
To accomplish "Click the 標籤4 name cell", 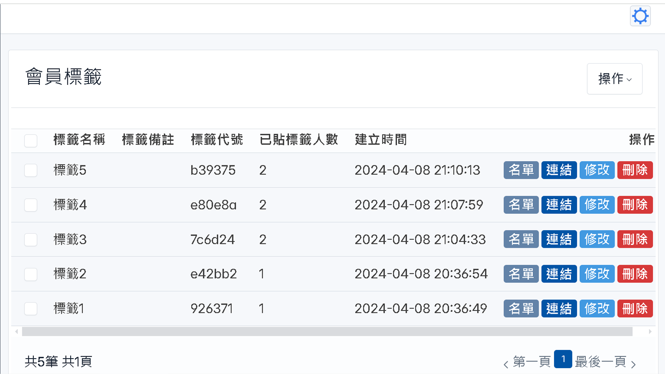I will pos(70,204).
